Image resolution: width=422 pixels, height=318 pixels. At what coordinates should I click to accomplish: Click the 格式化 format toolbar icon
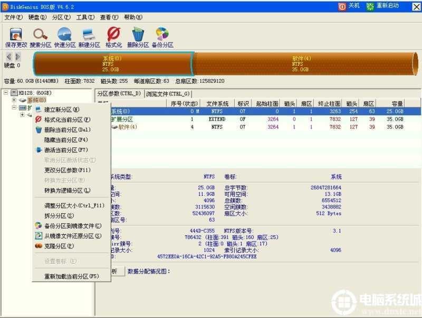click(114, 37)
